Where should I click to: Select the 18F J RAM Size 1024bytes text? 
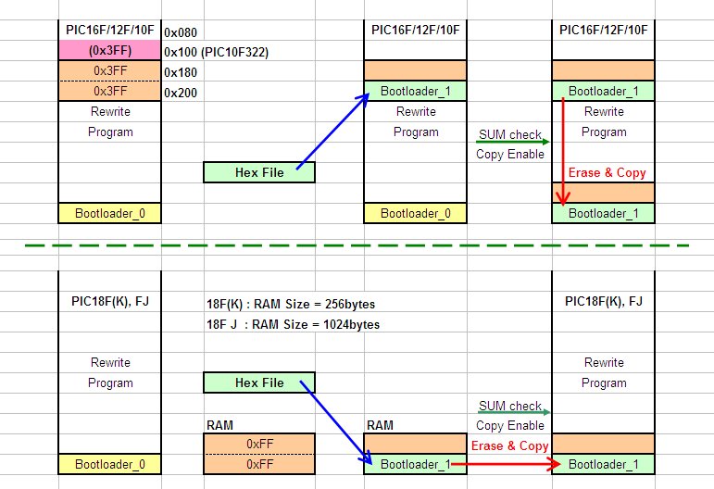click(292, 325)
